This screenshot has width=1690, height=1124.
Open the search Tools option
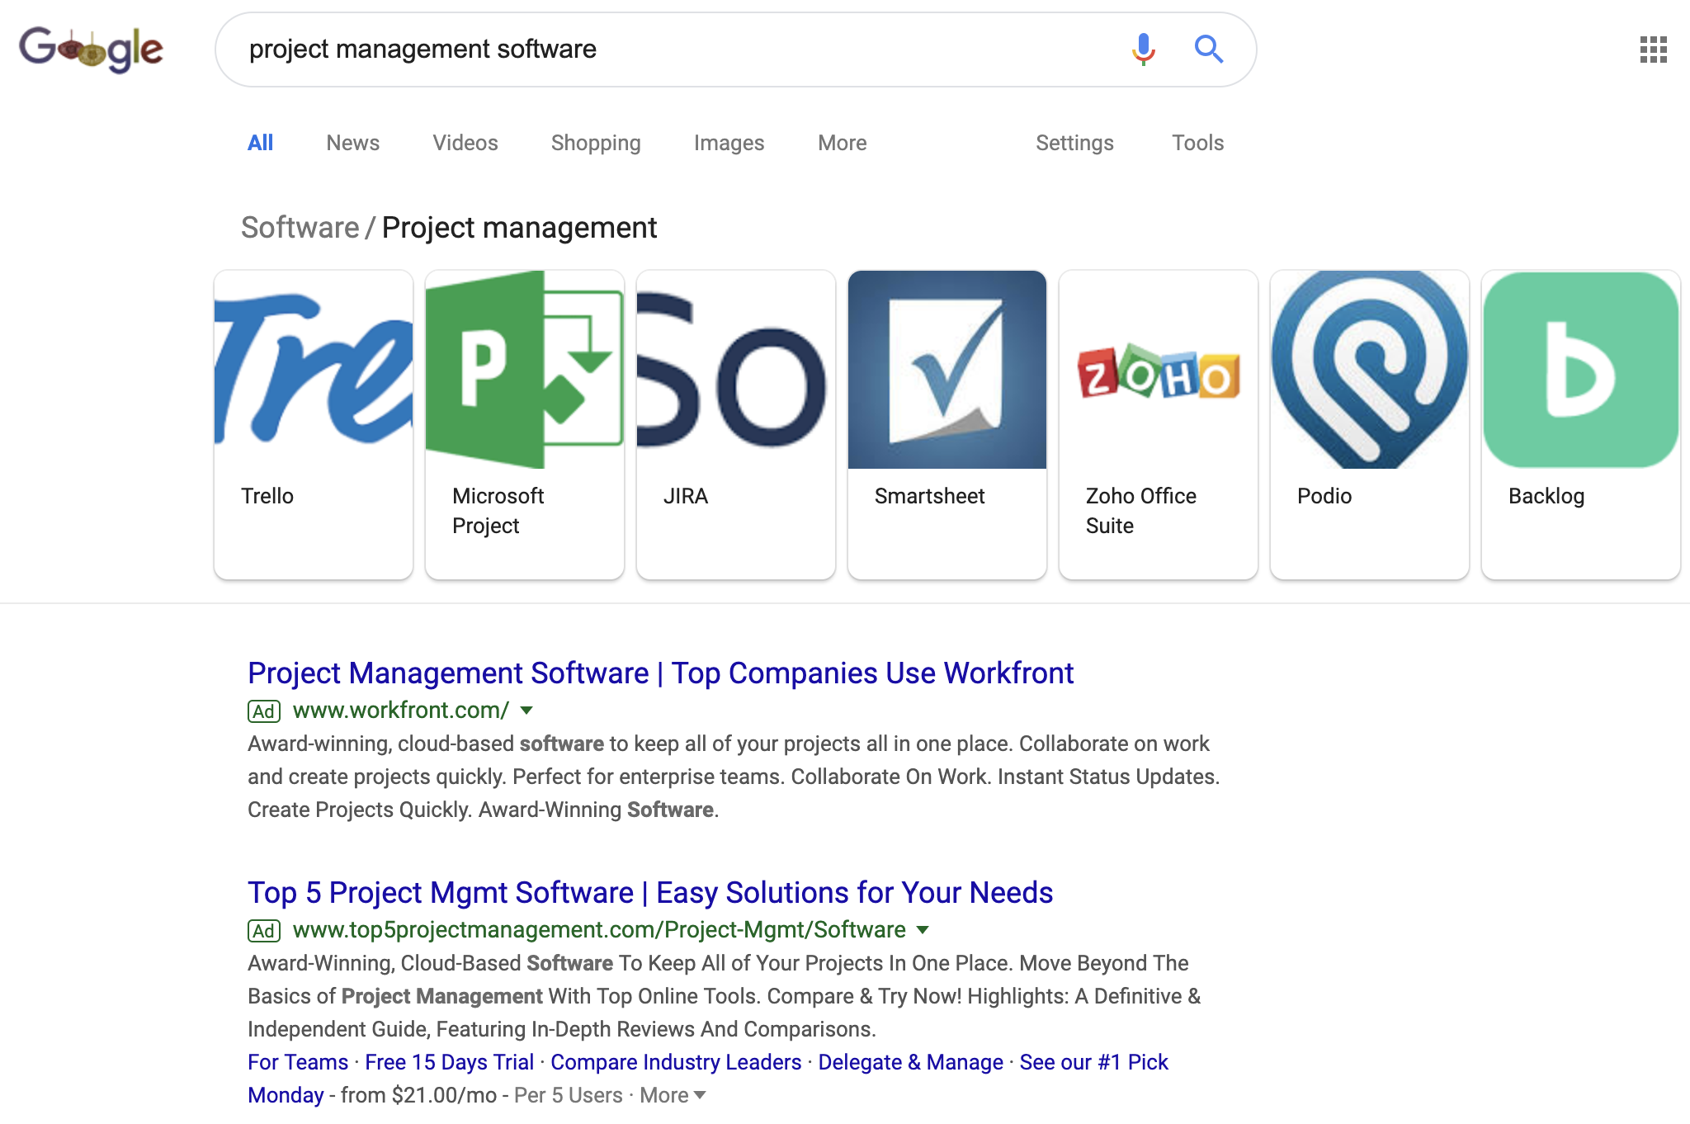(x=1198, y=143)
